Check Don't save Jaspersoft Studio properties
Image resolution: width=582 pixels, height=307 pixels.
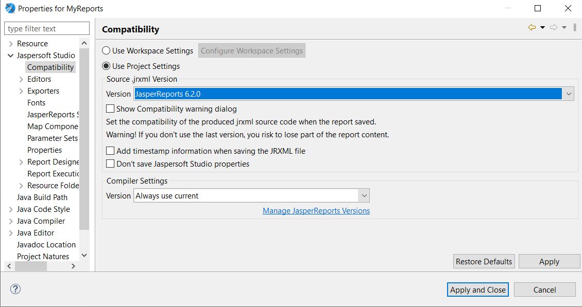pos(110,164)
